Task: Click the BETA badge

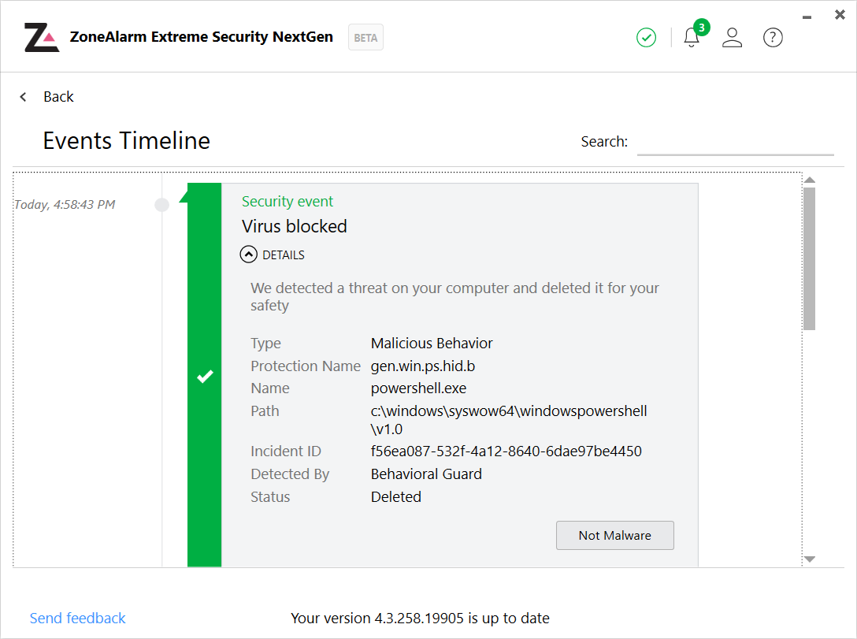Action: click(x=365, y=37)
